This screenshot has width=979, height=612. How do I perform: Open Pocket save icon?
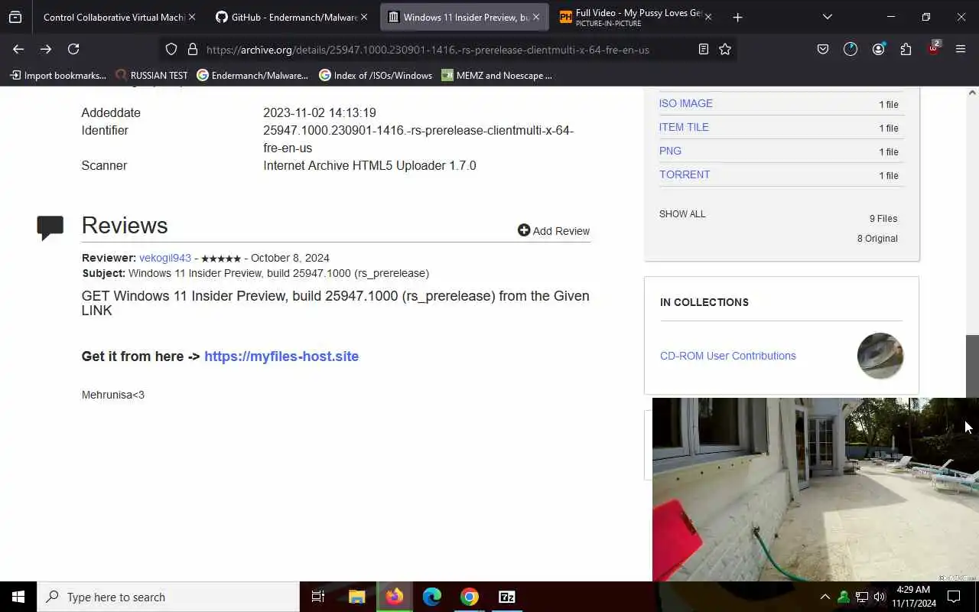(x=823, y=49)
